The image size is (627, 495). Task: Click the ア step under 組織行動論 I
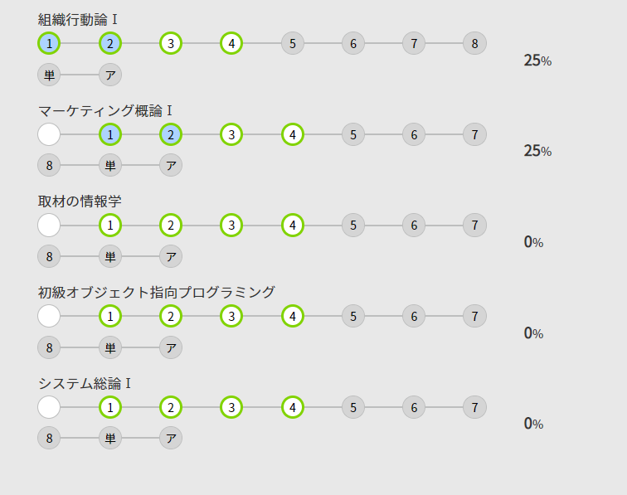pyautogui.click(x=110, y=75)
